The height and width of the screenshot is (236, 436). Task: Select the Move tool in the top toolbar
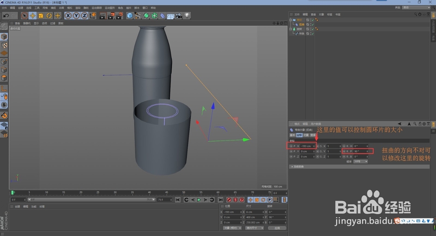pos(33,16)
